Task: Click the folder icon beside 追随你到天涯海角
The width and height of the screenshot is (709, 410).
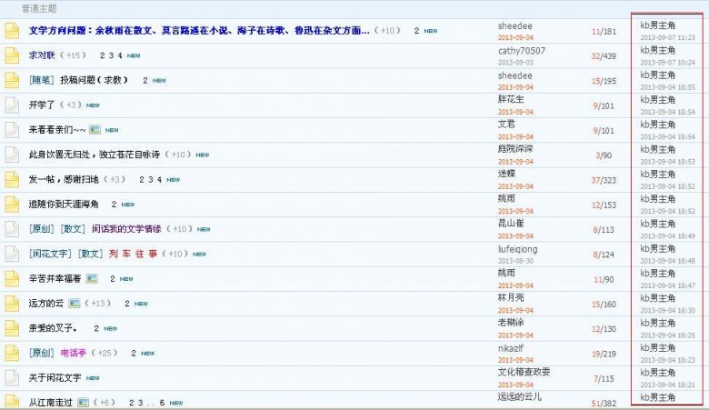Action: click(x=12, y=204)
